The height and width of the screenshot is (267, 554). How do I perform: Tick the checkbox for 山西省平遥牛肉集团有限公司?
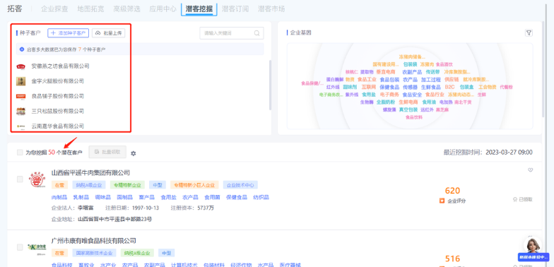pyautogui.click(x=20, y=179)
